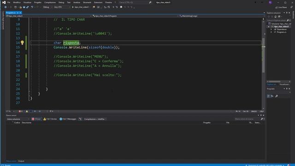Screen dimensions: 295x166
Task: Open the Test menu
Action: (69, 2)
